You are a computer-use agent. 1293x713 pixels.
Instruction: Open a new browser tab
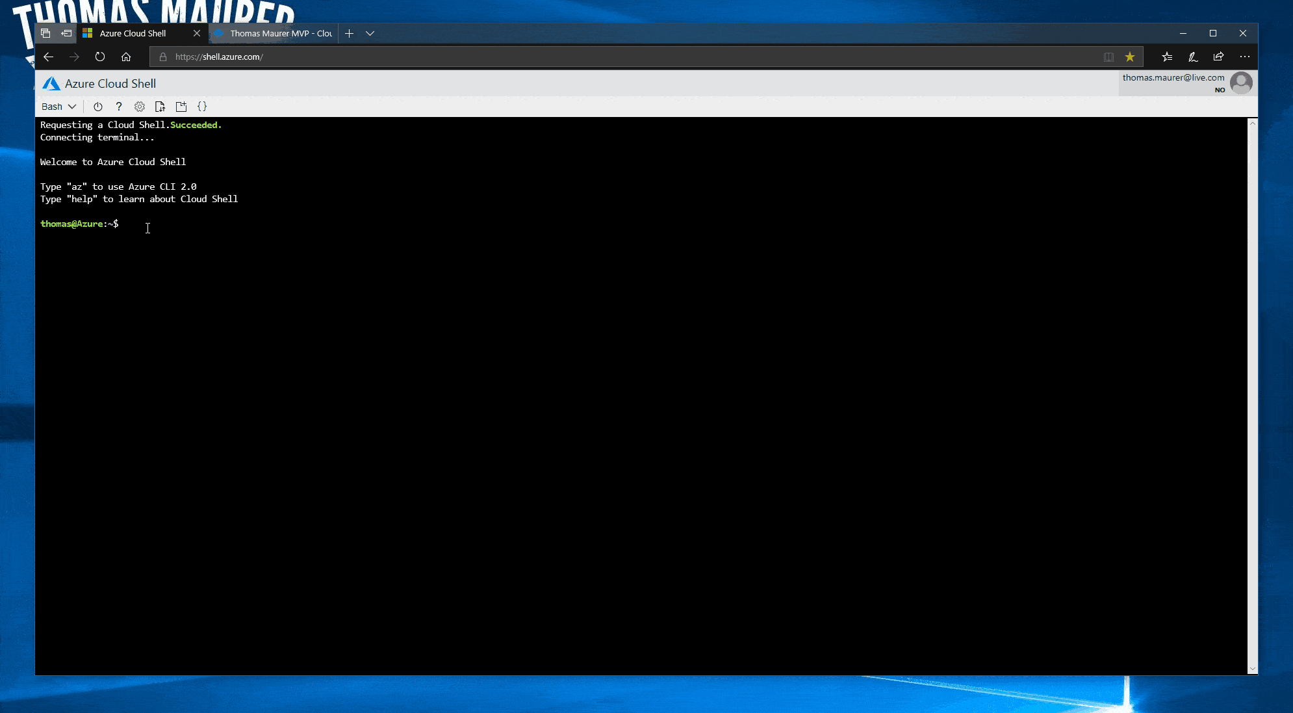tap(349, 33)
